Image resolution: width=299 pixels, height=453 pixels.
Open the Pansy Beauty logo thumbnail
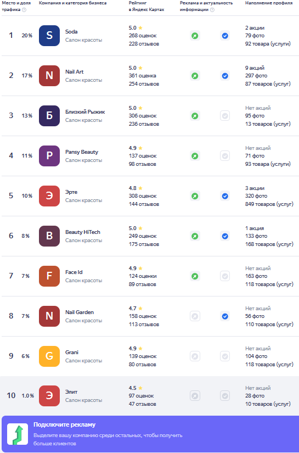(49, 156)
